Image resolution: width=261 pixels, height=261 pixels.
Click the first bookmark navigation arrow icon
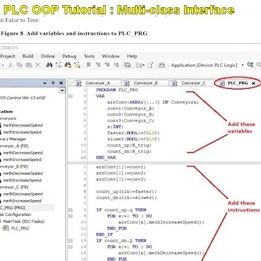click(98, 65)
